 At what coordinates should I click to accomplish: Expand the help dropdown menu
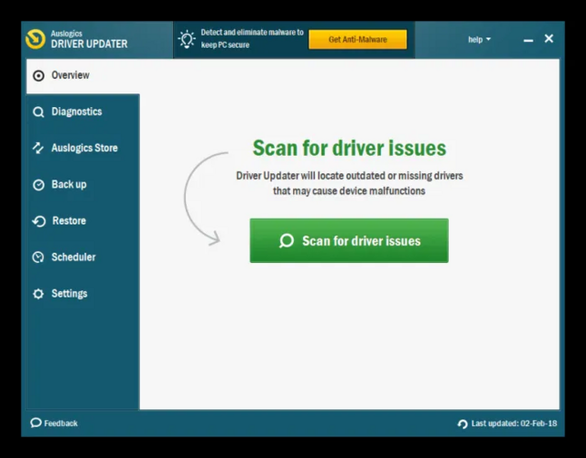click(480, 39)
